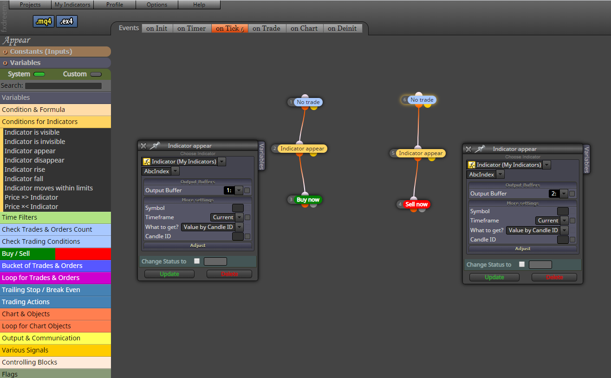
Task: Select block 5 Indicator appear
Action: [x=421, y=153]
